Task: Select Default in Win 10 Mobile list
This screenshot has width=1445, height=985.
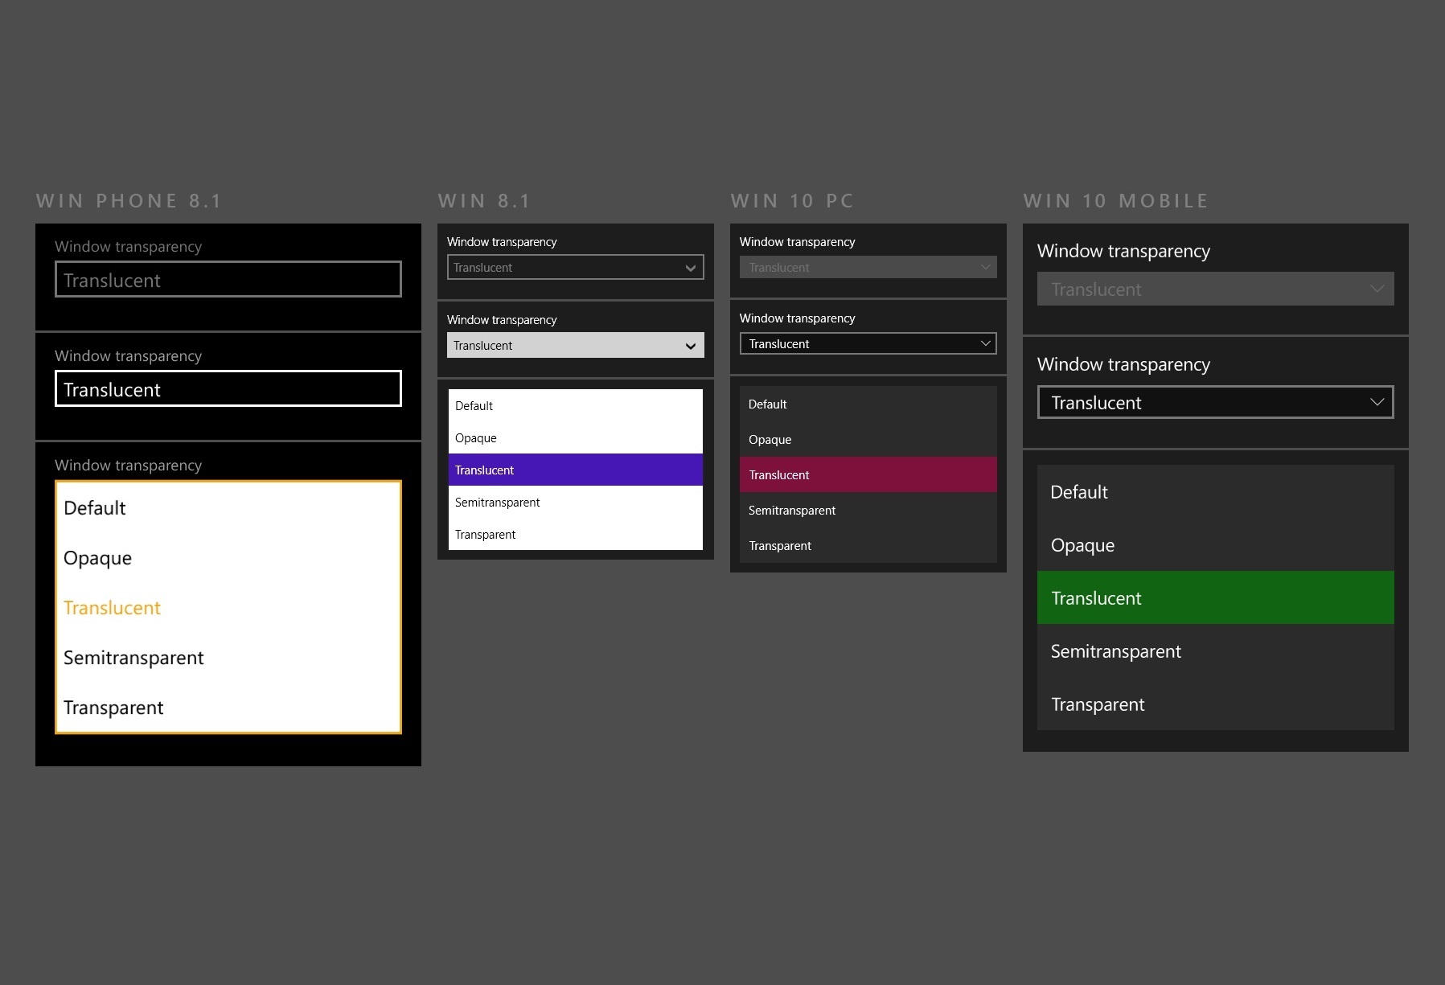Action: point(1216,492)
